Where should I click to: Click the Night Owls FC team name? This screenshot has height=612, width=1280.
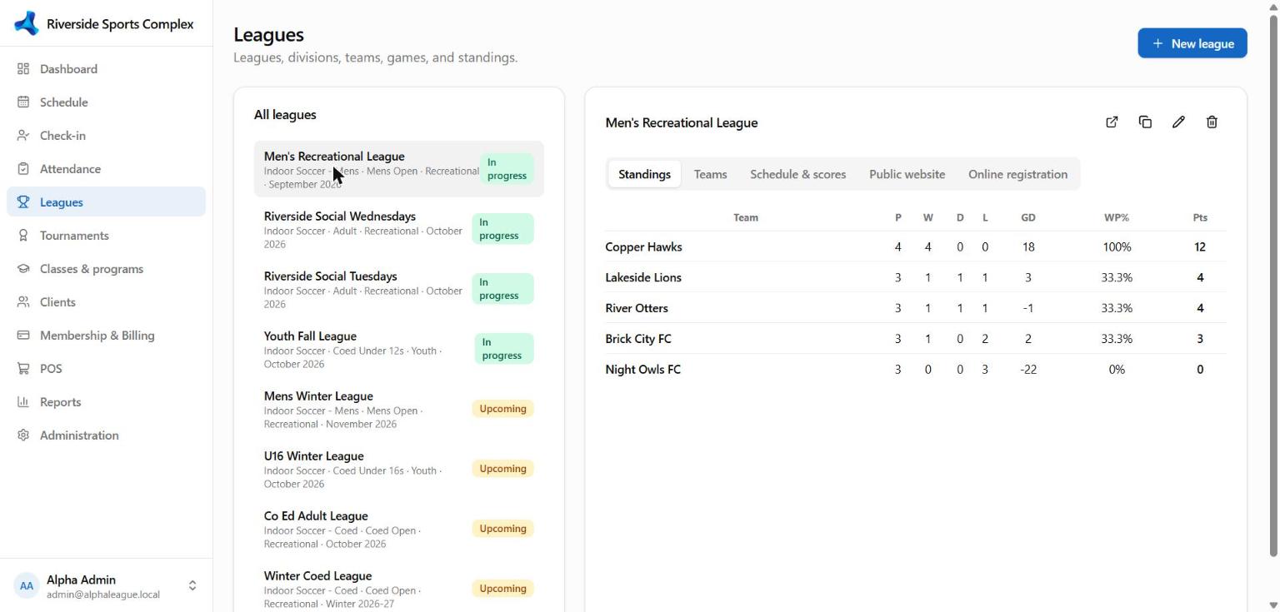642,370
